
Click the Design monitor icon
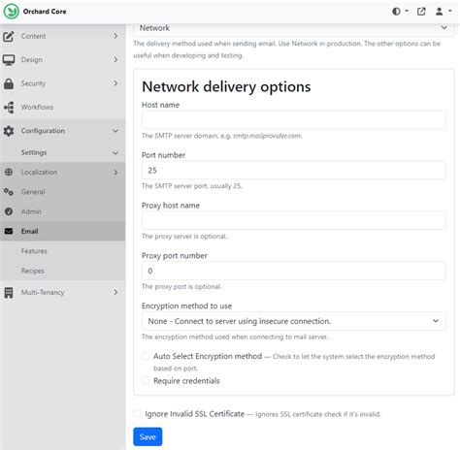point(9,60)
